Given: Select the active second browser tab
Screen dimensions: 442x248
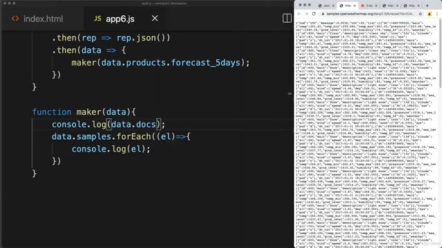Looking at the screenshot, I should click(x=347, y=6).
